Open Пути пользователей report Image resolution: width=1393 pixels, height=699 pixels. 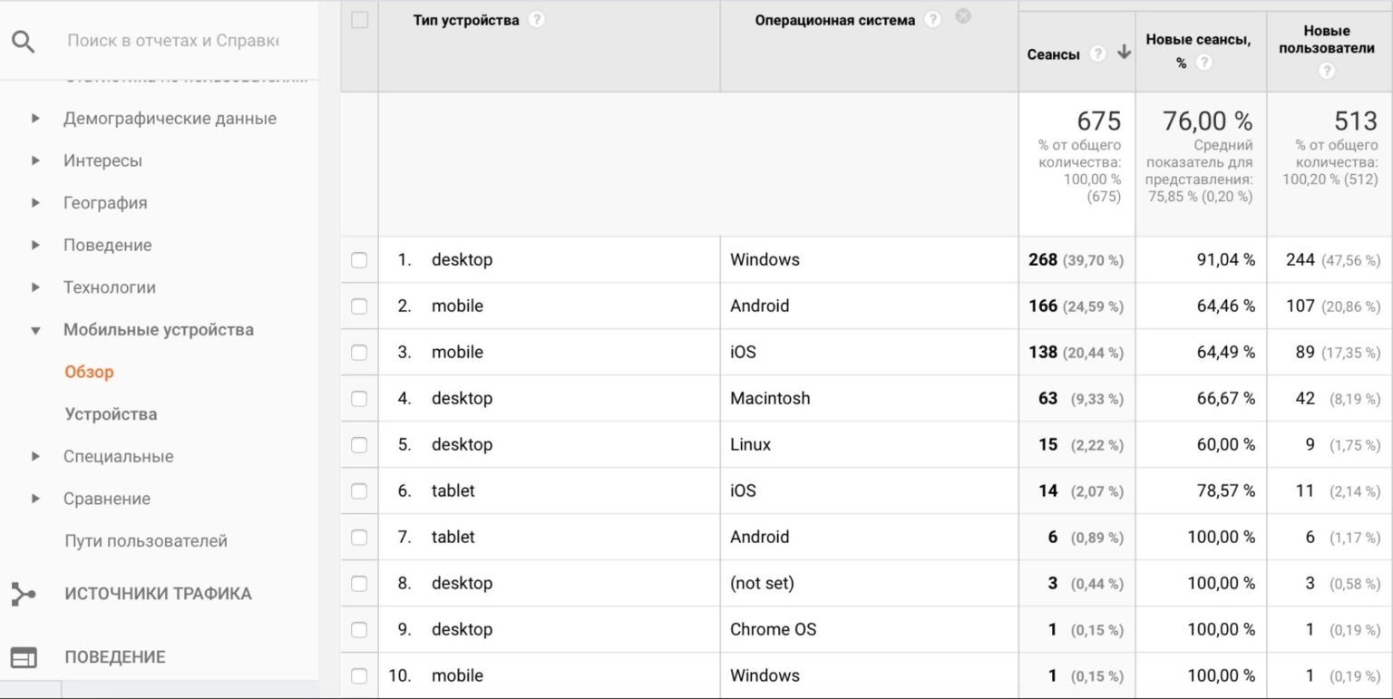coord(146,541)
